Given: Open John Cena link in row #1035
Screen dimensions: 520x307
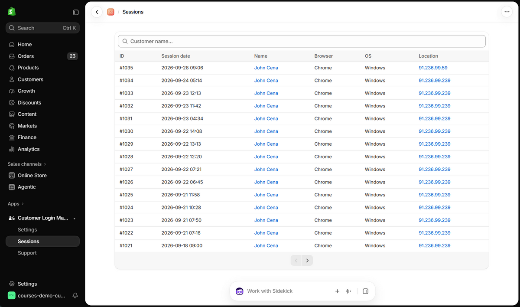Looking at the screenshot, I should (x=266, y=68).
